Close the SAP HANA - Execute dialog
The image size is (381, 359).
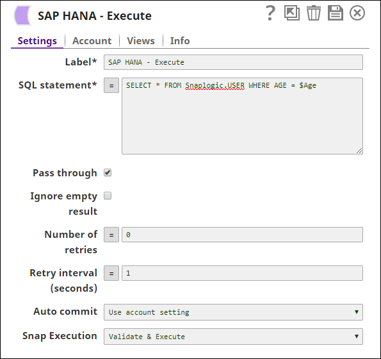tap(357, 13)
